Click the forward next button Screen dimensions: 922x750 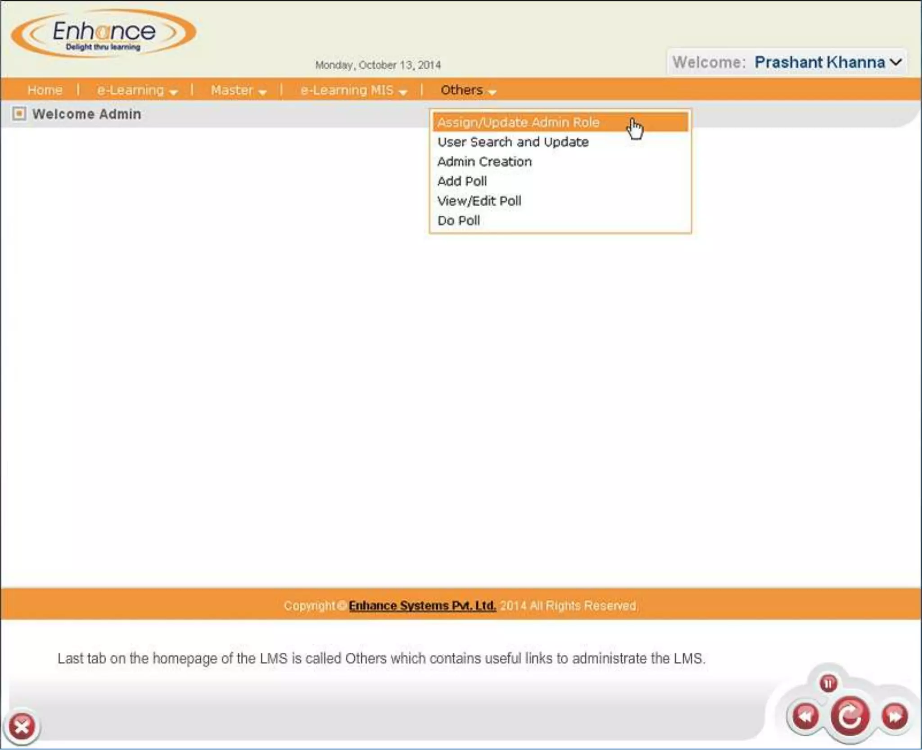[895, 716]
